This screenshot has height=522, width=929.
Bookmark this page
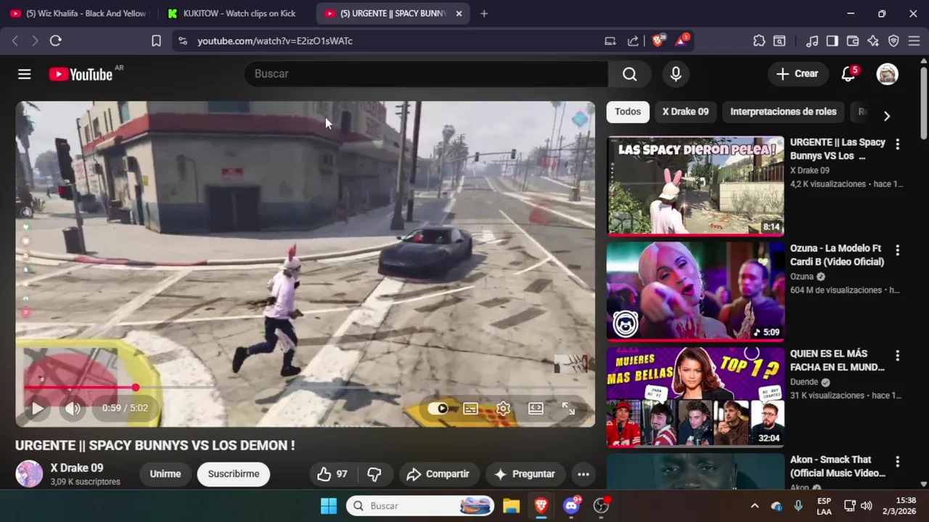(x=156, y=41)
